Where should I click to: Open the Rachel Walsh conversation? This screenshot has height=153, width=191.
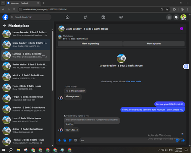pos(26,66)
